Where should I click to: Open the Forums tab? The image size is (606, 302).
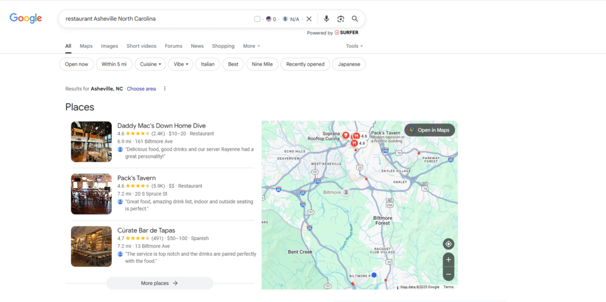173,46
